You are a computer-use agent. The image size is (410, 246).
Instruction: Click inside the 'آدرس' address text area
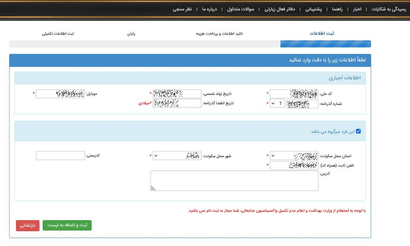pyautogui.click(x=234, y=181)
